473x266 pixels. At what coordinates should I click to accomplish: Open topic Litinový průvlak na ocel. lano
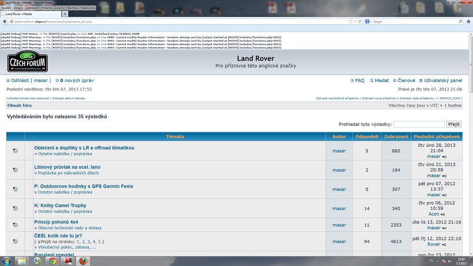point(67,167)
